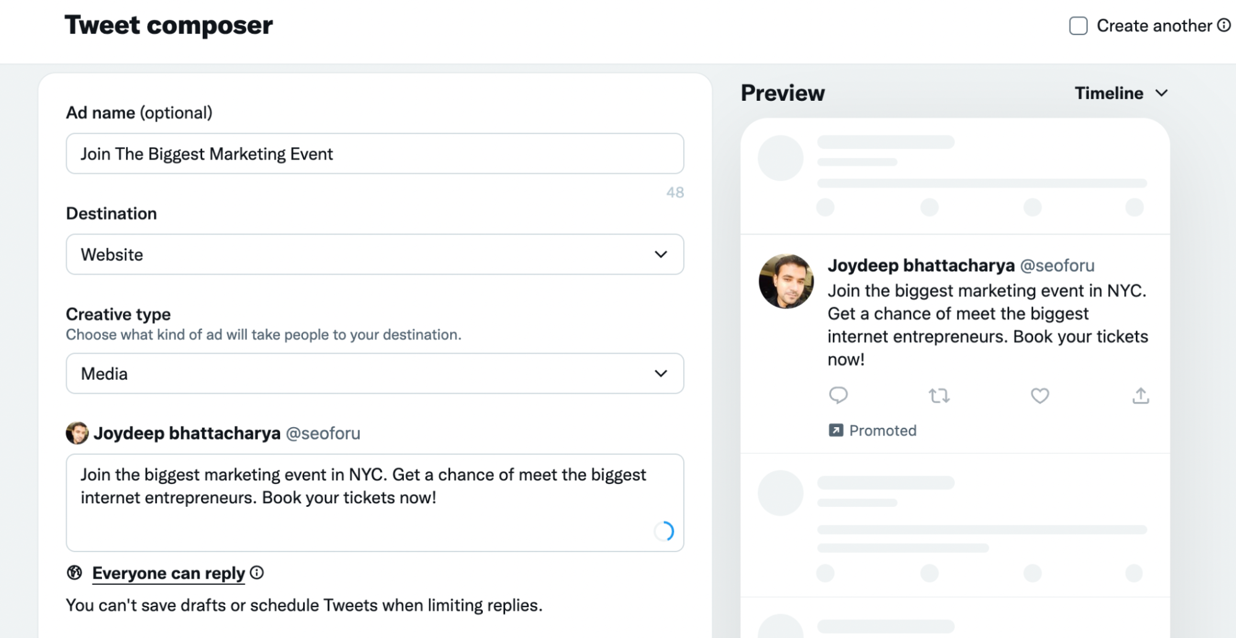Screen dimensions: 1236x638
Task: Click @seoforu handle in the preview
Action: tap(1057, 265)
